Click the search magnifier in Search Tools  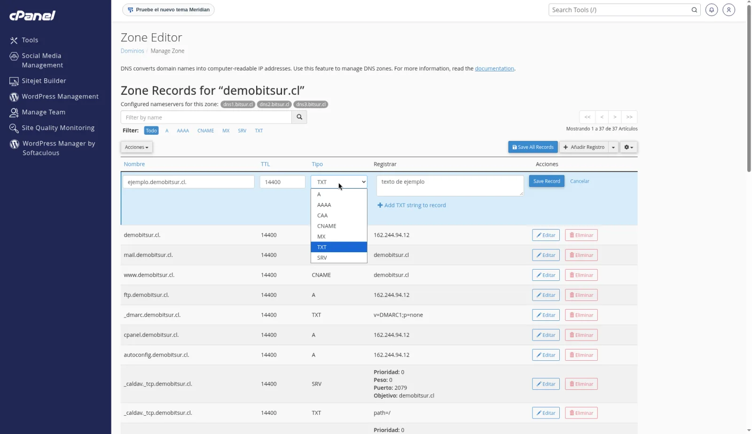(x=694, y=10)
